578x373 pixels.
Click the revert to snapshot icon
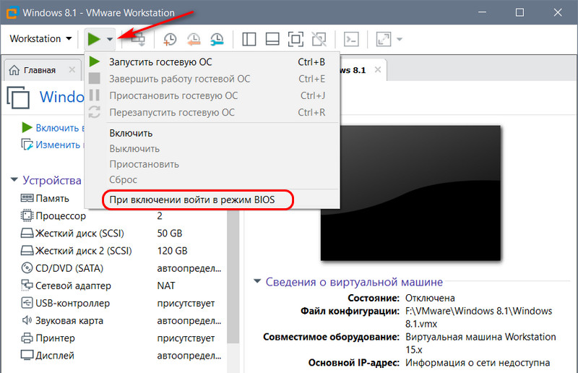click(x=194, y=39)
